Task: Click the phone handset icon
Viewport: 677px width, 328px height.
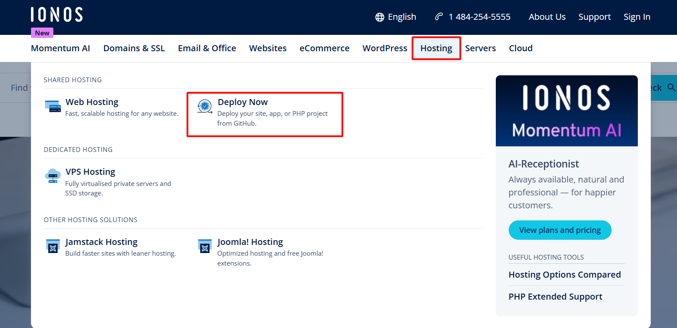Action: click(439, 17)
